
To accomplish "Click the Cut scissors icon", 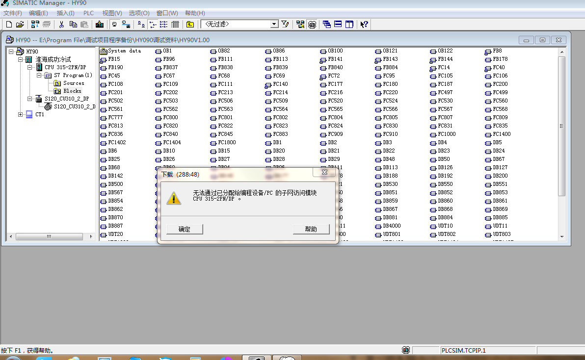I will click(61, 24).
